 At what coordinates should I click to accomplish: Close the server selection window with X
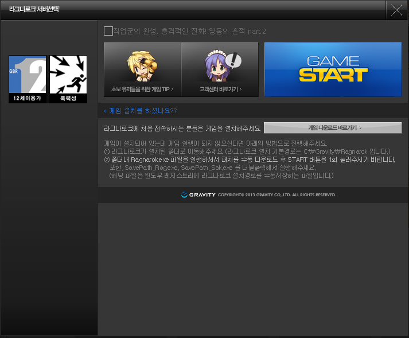[396, 10]
